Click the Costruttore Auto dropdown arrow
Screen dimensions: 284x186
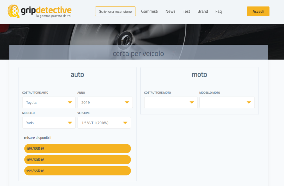[70, 103]
